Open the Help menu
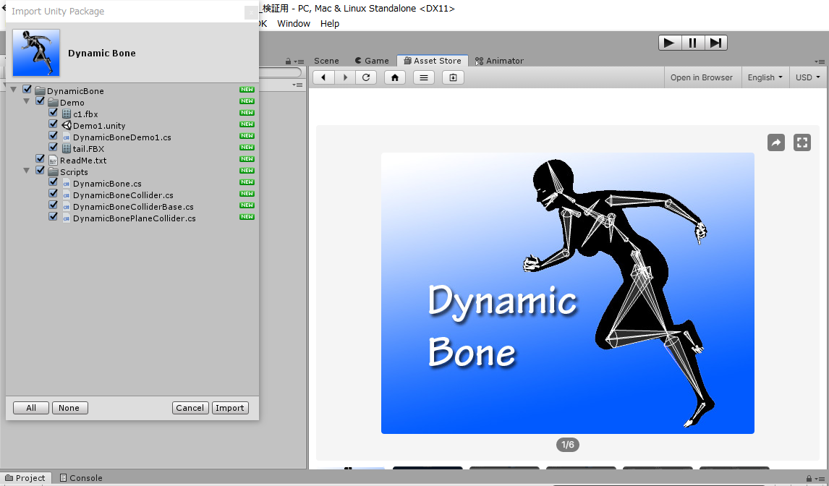The width and height of the screenshot is (829, 486). pyautogui.click(x=329, y=24)
